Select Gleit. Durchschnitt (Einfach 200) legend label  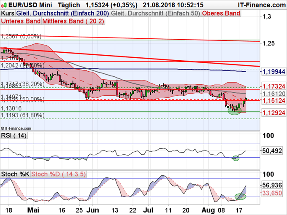click(x=62, y=13)
